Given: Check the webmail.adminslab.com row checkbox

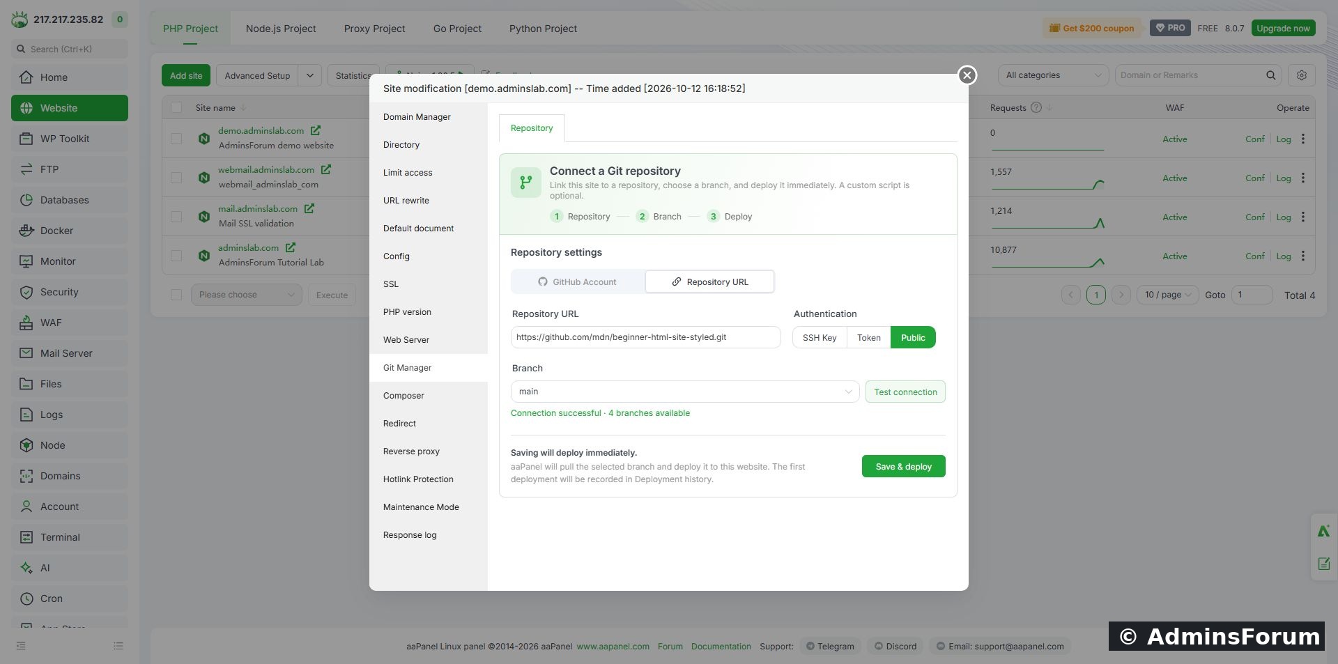Looking at the screenshot, I should (x=176, y=178).
